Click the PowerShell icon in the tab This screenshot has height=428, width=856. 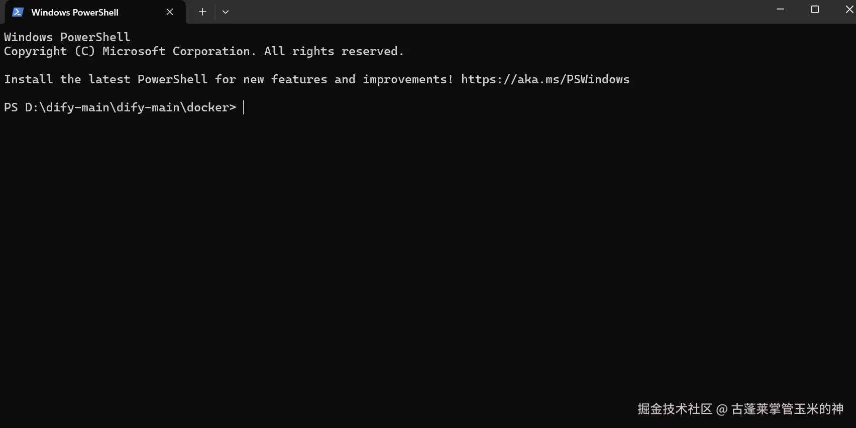(x=18, y=12)
